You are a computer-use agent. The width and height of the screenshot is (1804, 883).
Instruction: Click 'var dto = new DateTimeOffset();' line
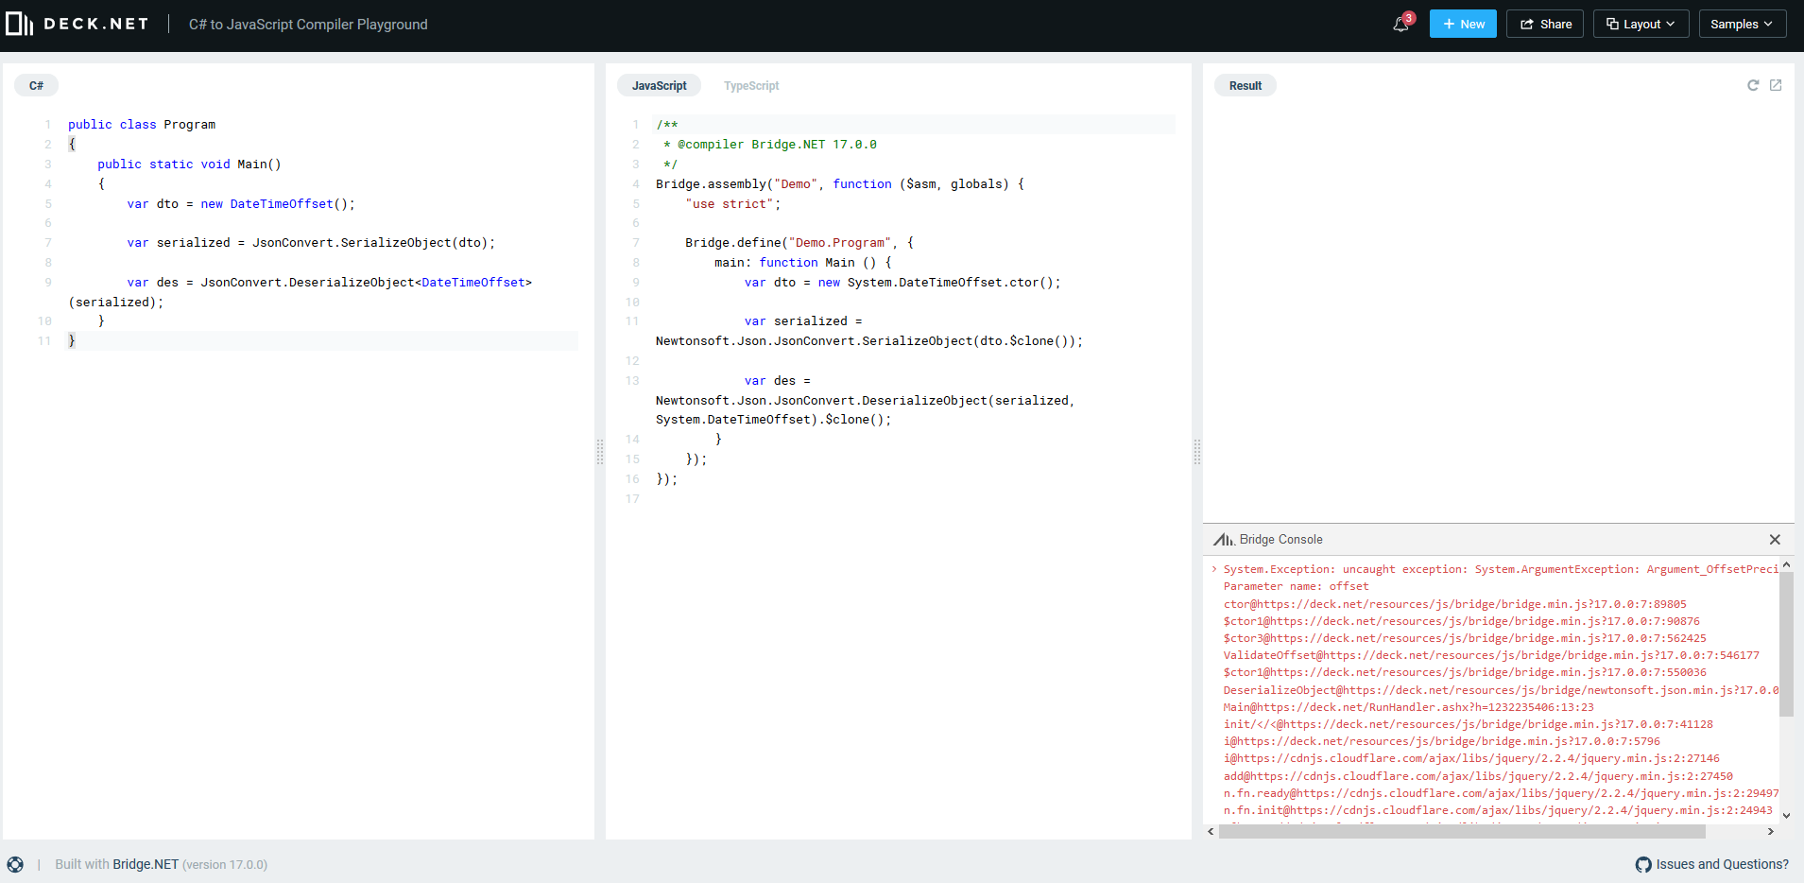pos(241,204)
